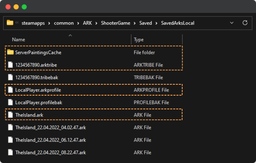
Task: Click the TRIBEBAK File type cell
Action: 148,77
